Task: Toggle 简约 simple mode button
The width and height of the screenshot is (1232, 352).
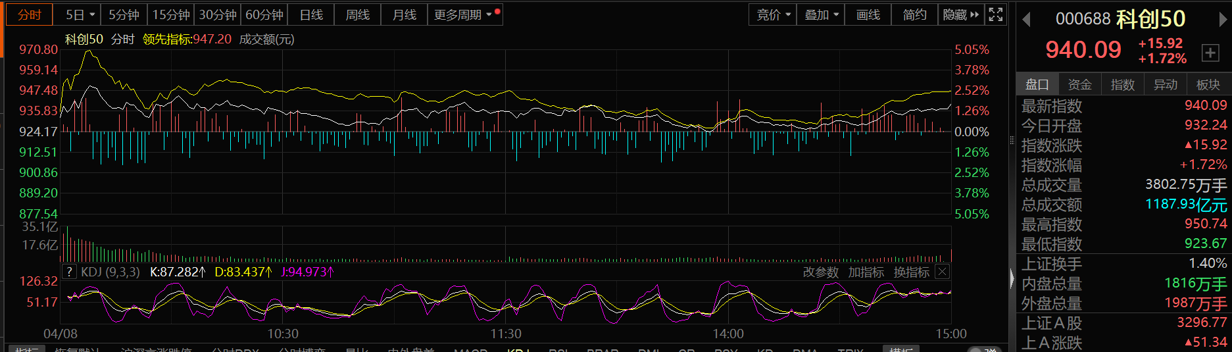Action: coord(914,14)
